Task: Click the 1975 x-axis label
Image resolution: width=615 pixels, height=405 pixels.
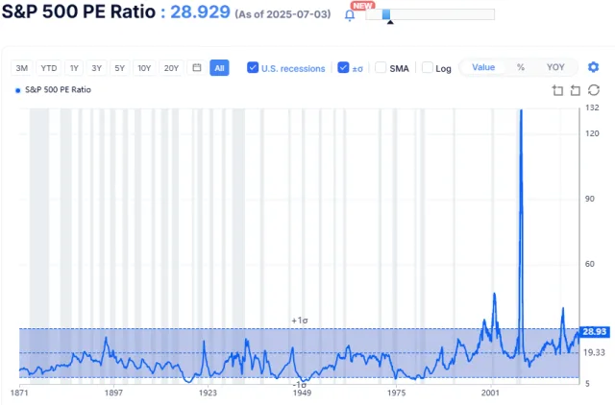Action: 396,393
